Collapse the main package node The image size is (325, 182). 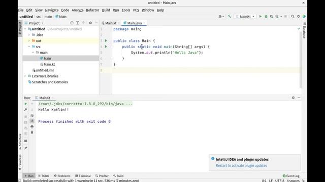point(33,53)
